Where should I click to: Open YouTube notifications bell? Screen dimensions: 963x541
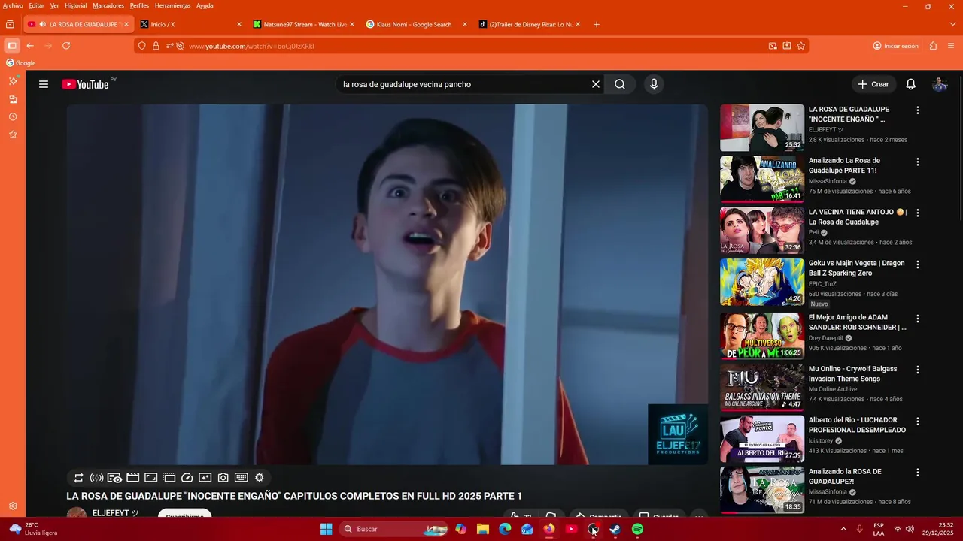[910, 84]
